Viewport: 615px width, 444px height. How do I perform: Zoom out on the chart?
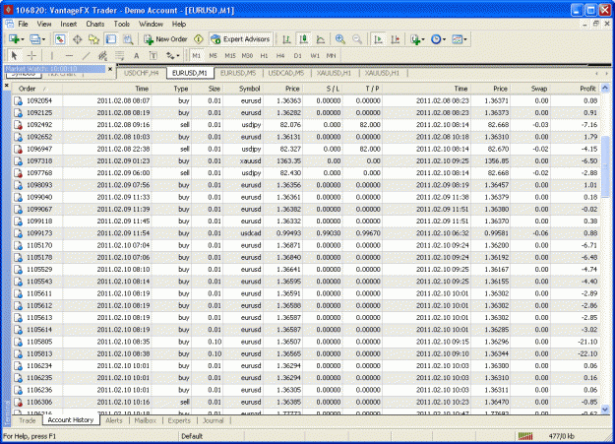pyautogui.click(x=357, y=39)
